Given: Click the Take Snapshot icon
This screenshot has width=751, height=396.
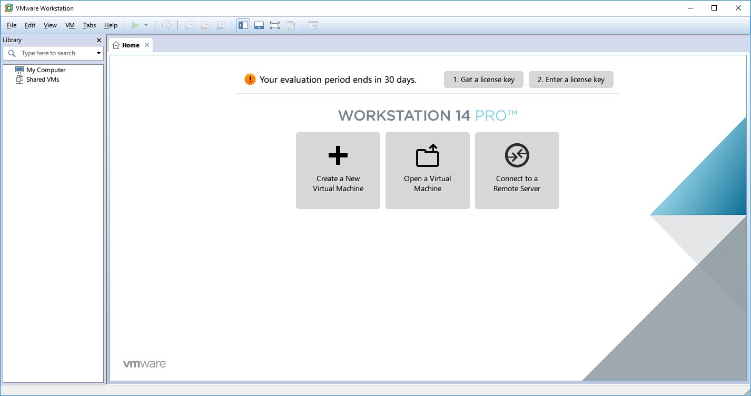Looking at the screenshot, I should click(x=189, y=25).
